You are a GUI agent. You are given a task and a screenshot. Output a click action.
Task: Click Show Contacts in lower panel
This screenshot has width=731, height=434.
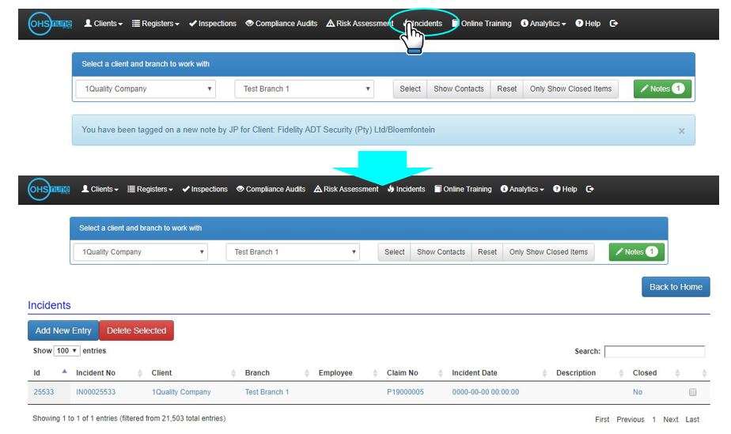441,252
